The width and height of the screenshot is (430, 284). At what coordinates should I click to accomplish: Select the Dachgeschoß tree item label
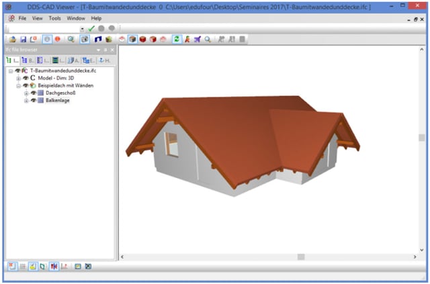tap(60, 93)
